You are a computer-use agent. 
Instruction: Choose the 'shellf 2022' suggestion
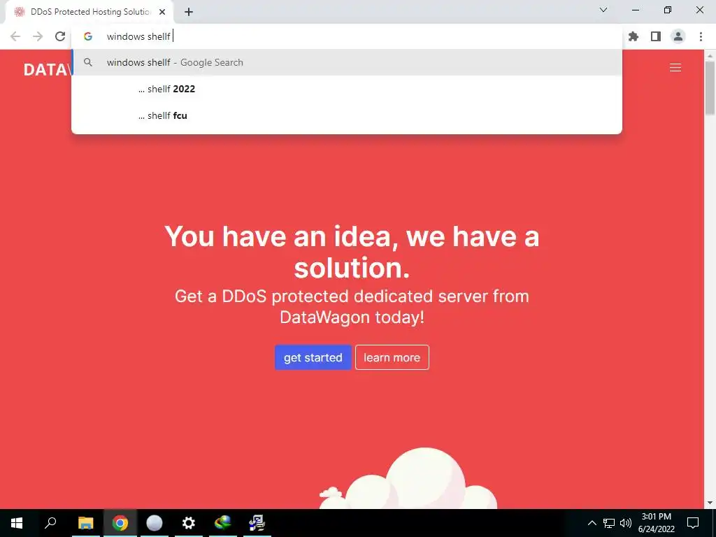pyautogui.click(x=347, y=89)
